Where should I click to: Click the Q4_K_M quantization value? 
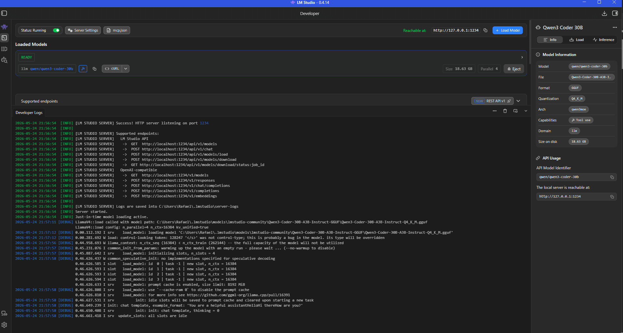click(577, 99)
